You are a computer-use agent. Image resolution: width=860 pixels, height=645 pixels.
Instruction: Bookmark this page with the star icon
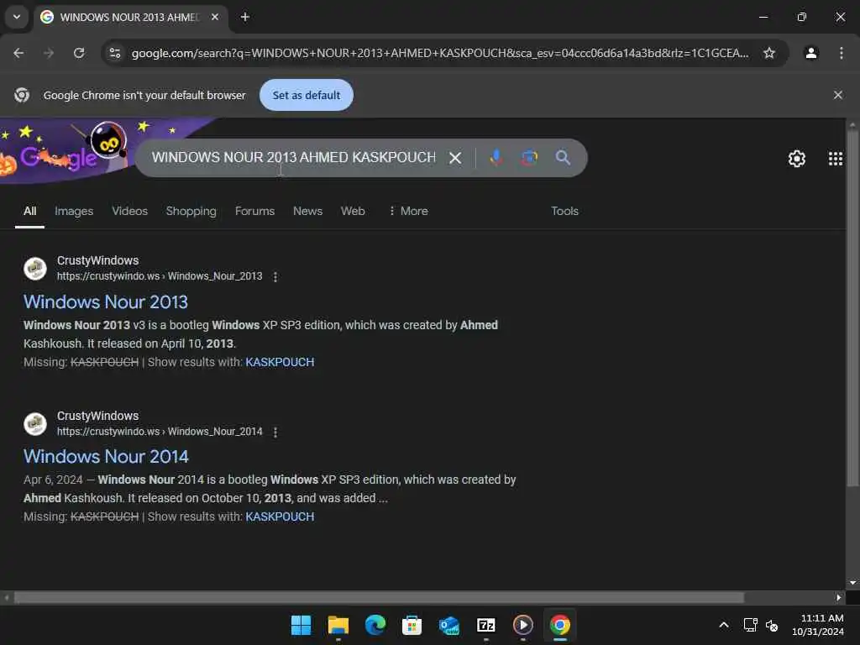(769, 53)
